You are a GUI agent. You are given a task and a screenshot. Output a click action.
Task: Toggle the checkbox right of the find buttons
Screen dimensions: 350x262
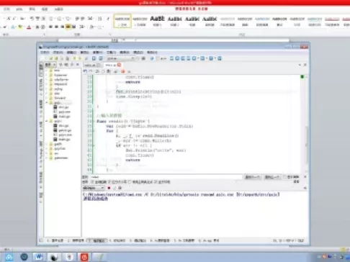284,177
